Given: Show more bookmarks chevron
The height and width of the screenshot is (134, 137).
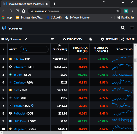Looking at the screenshot, I should point(111,18).
